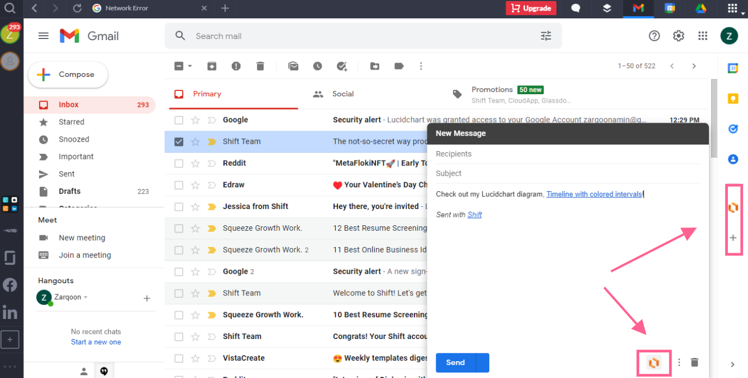Send the new message
The width and height of the screenshot is (748, 378).
click(x=455, y=362)
